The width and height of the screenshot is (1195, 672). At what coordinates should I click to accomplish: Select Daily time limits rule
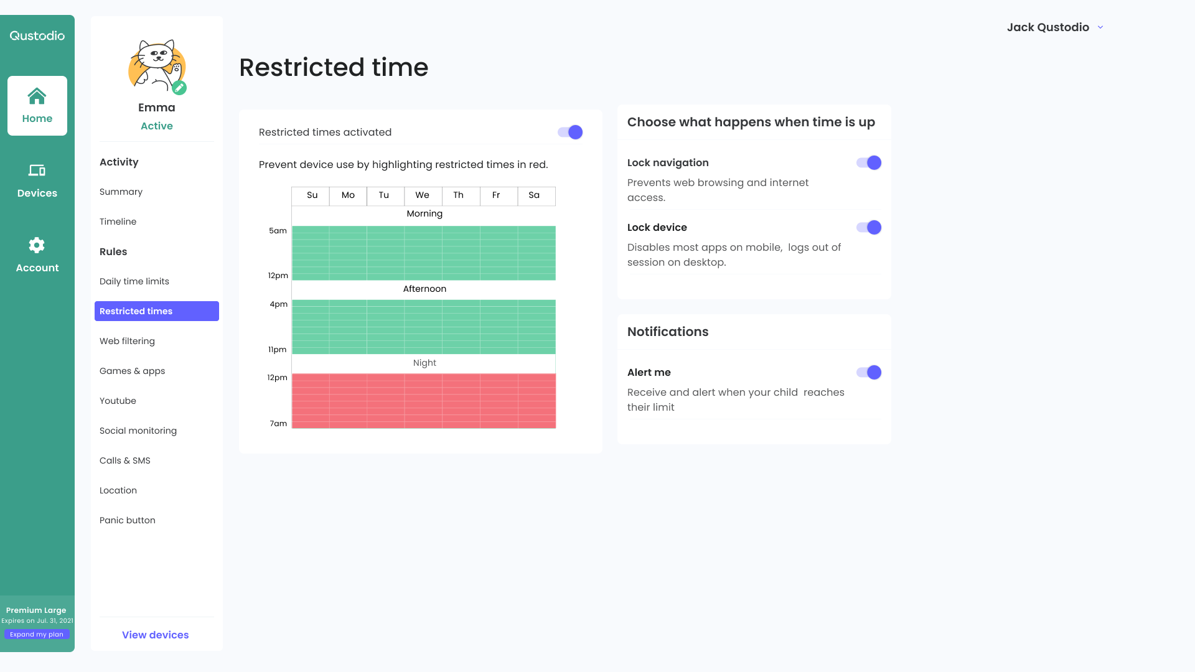point(134,281)
